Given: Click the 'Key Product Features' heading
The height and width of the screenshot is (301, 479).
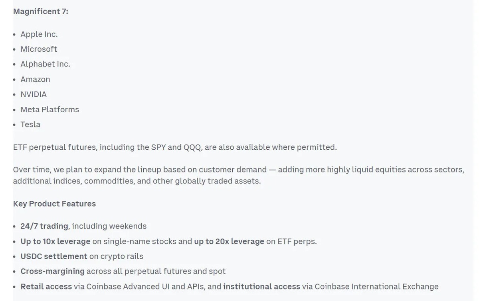Looking at the screenshot, I should pyautogui.click(x=54, y=204).
